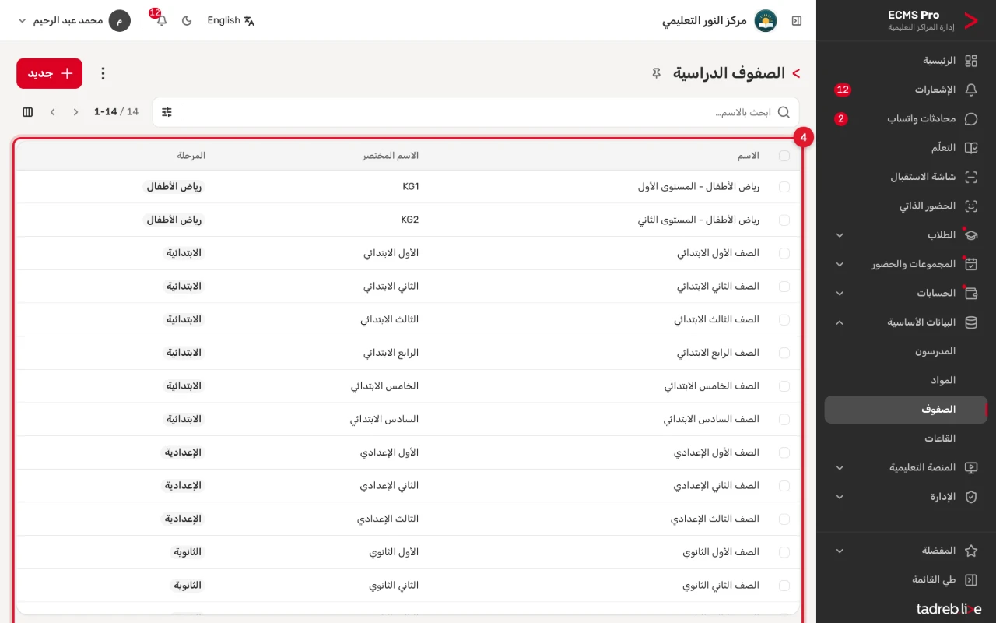Screen dimensions: 996x623
Task: Check the row الصف الأول الثانوي
Action: point(784,552)
